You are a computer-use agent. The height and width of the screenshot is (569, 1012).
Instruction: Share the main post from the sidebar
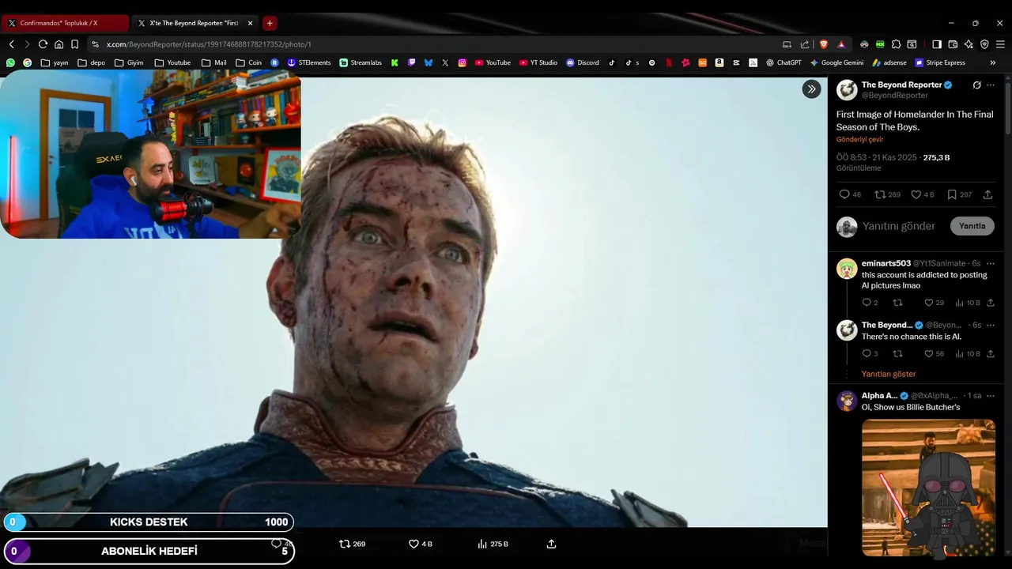coord(987,194)
